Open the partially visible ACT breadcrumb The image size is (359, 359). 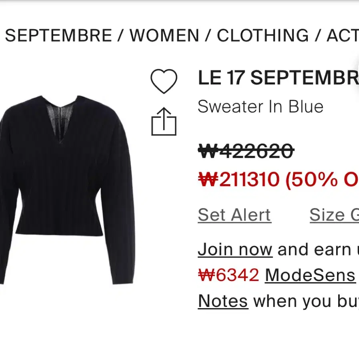pos(343,36)
